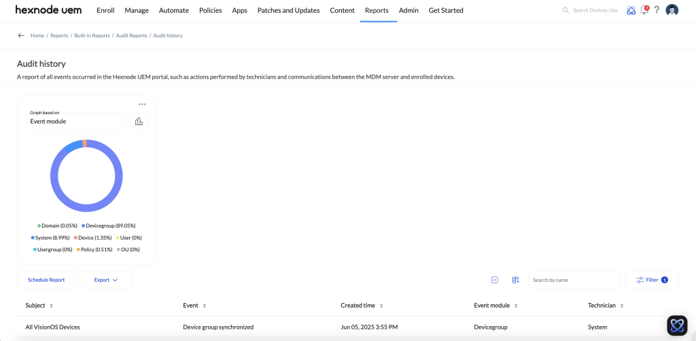Open the Policies menu
Image resolution: width=696 pixels, height=341 pixels.
click(x=210, y=10)
